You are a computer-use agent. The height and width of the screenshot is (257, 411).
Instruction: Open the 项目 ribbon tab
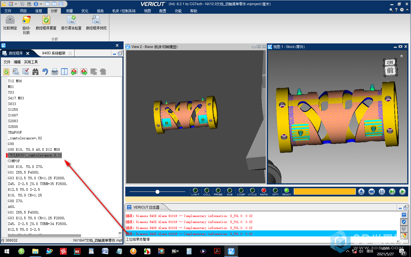(23, 11)
